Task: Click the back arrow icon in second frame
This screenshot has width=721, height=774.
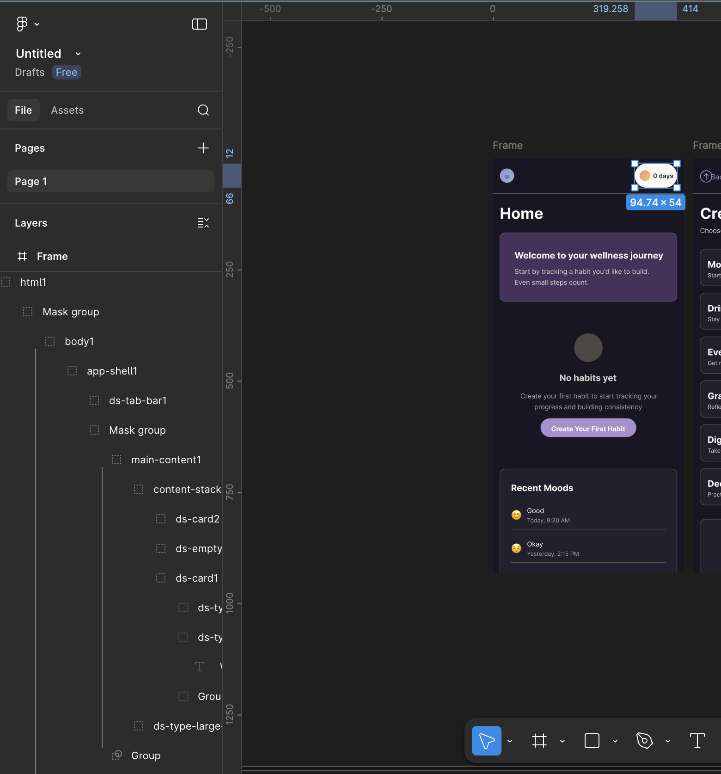Action: [x=706, y=177]
